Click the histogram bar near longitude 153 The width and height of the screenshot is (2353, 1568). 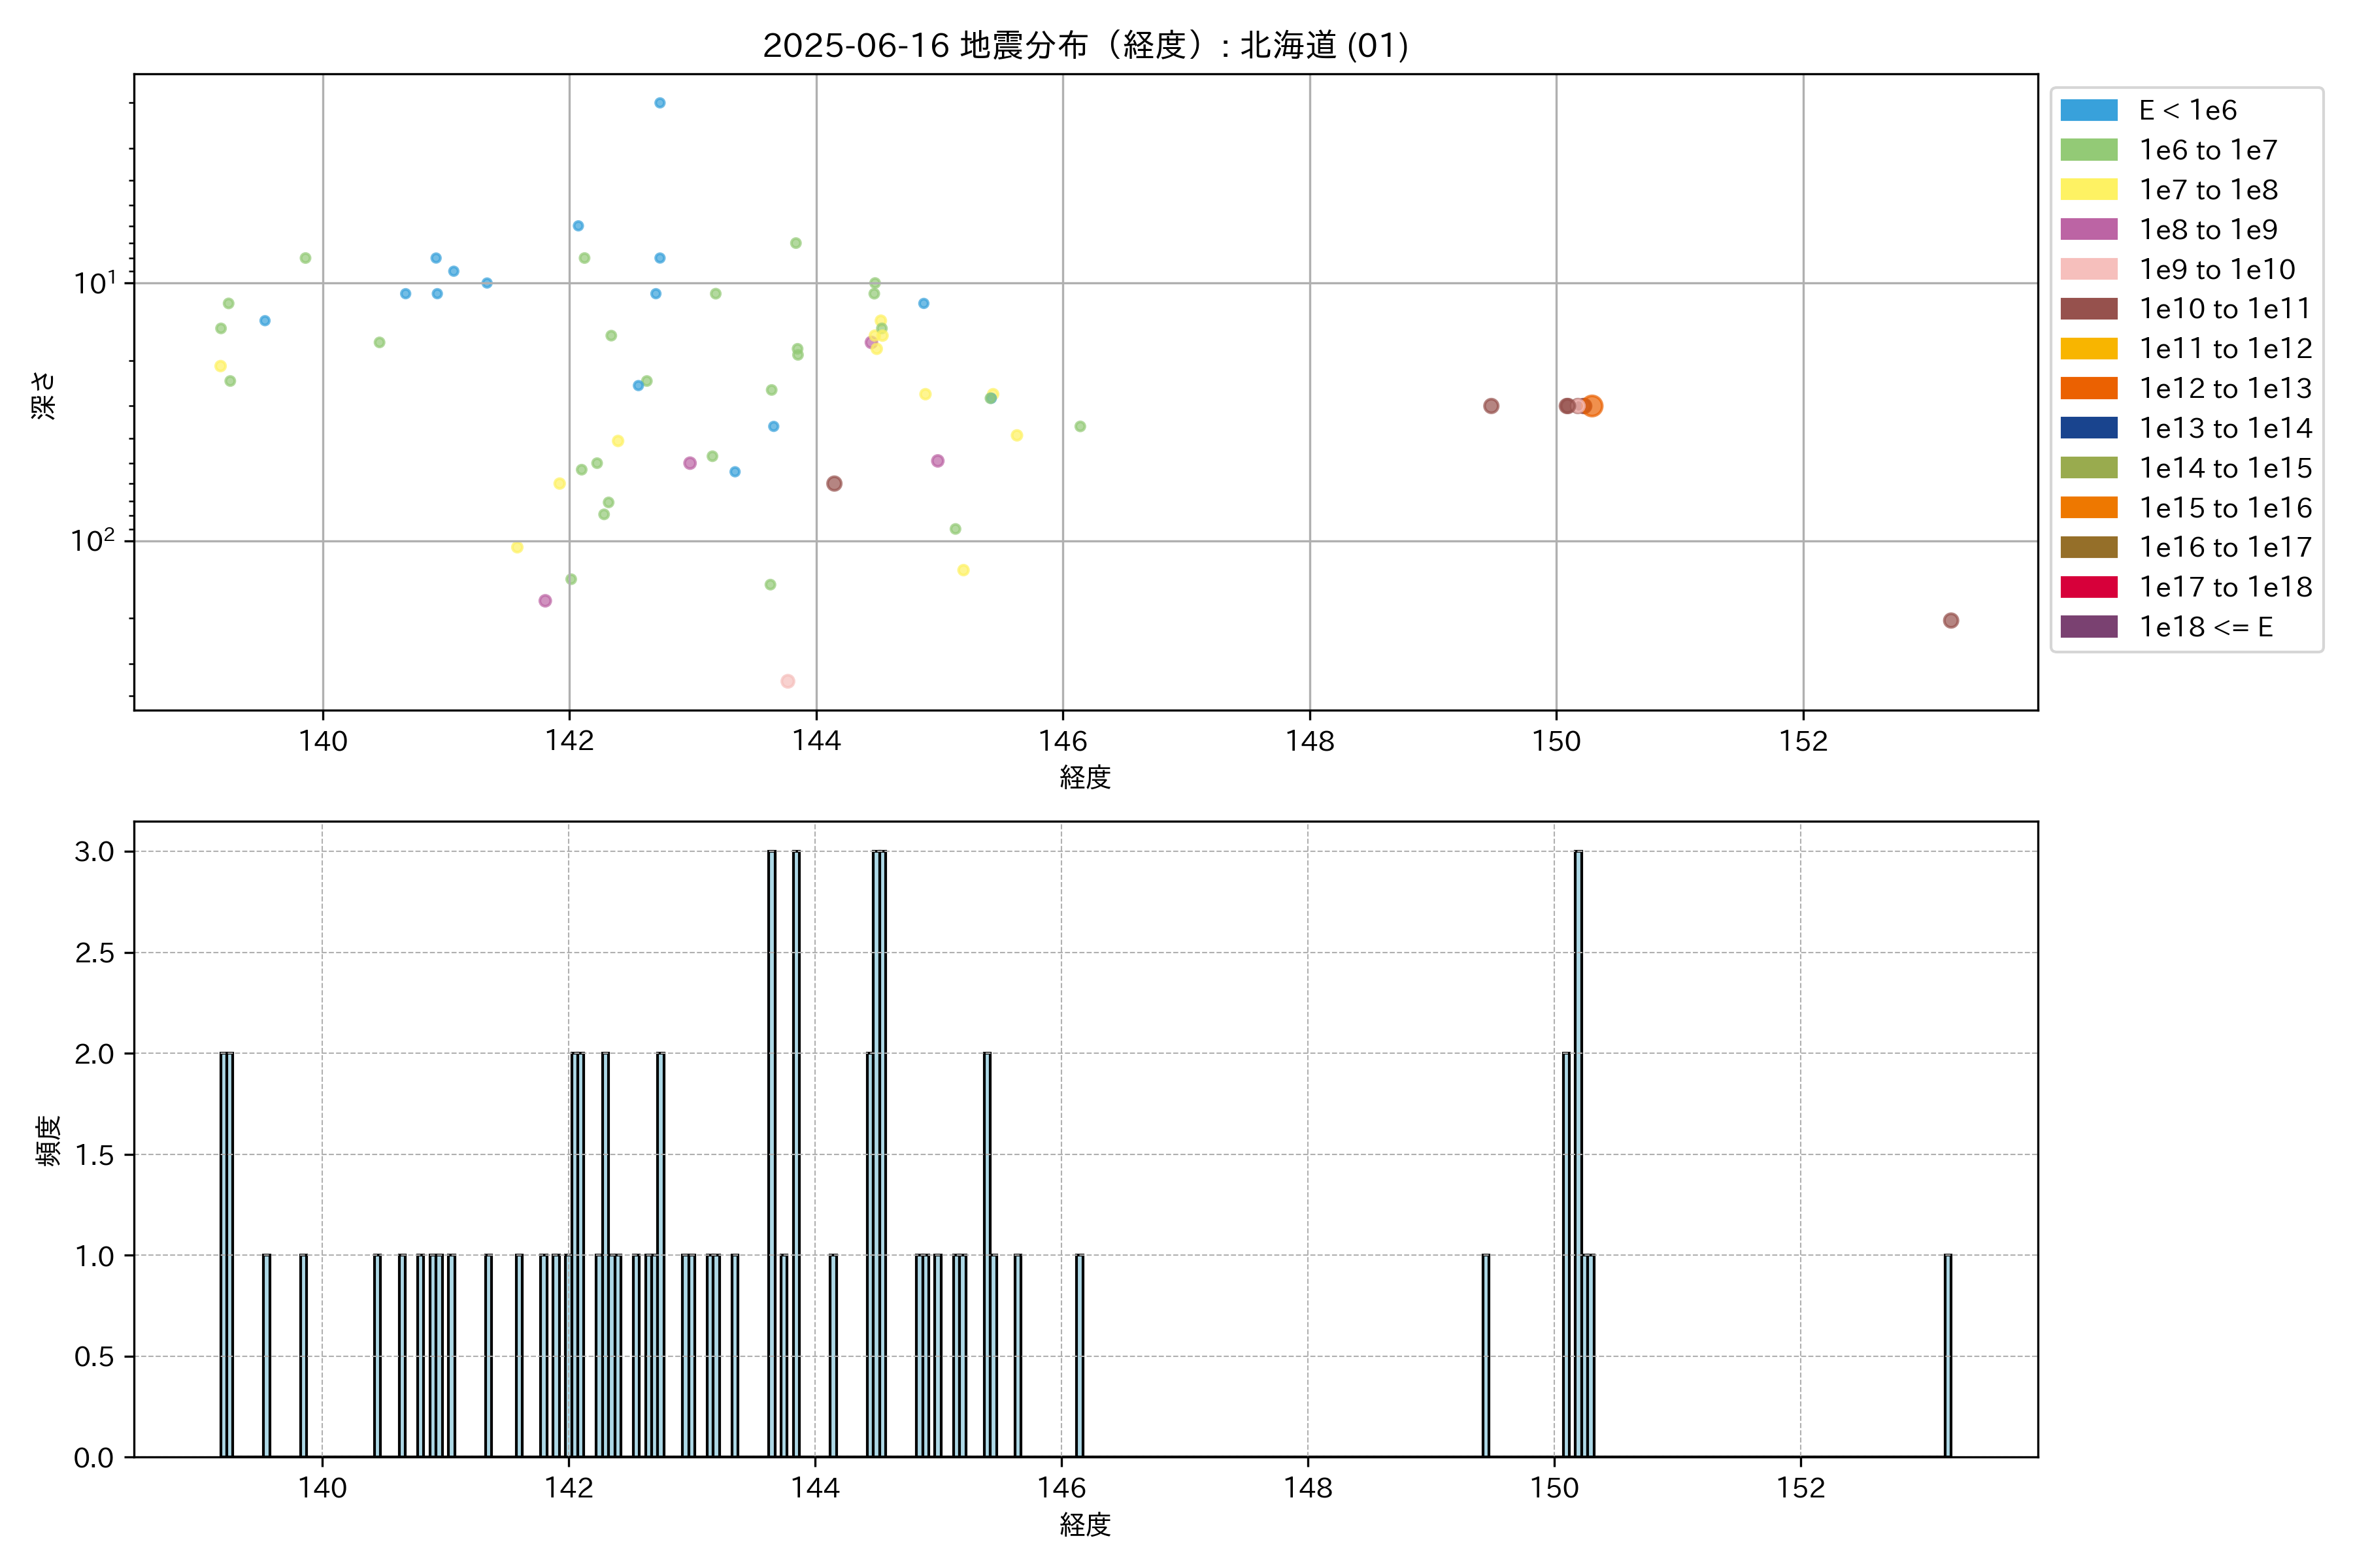pyautogui.click(x=1947, y=1355)
